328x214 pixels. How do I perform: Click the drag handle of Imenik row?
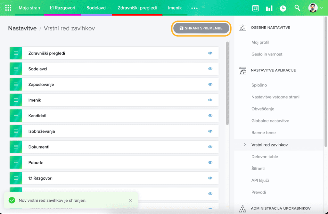point(16,100)
